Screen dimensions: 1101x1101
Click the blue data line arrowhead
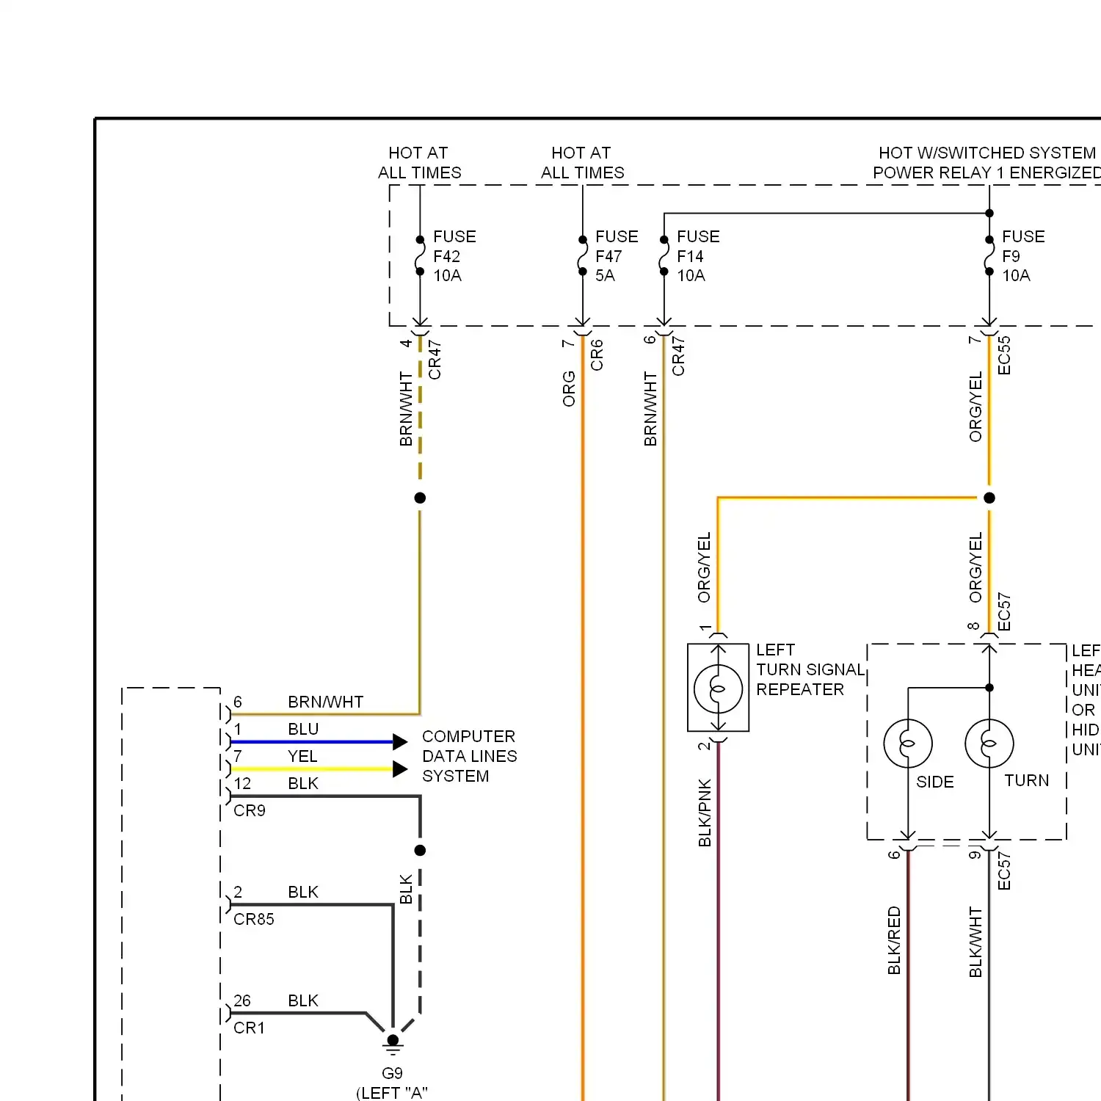point(400,741)
